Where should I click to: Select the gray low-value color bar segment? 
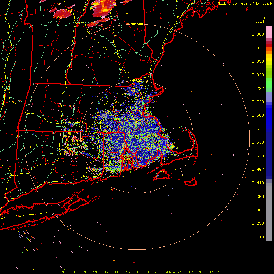coord(269,212)
